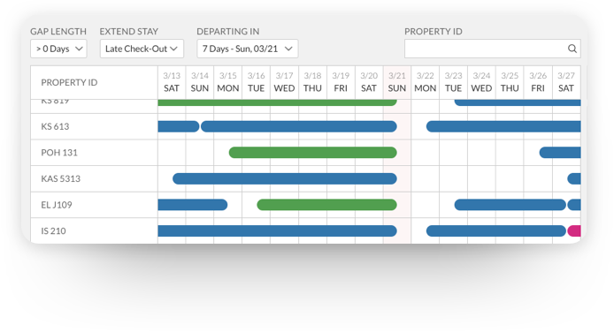Open the KAS 5313 property entry
This screenshot has width=614, height=332.
[x=61, y=179]
